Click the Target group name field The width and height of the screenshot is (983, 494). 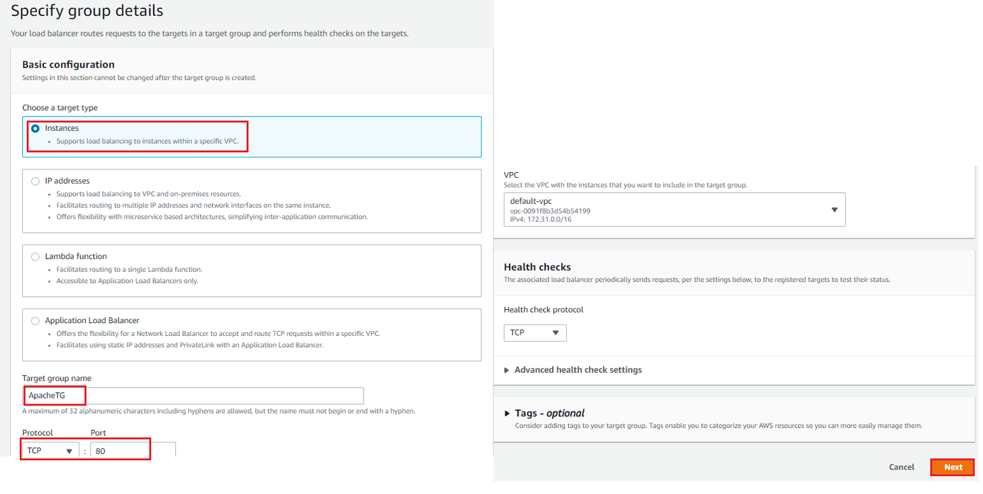(x=193, y=396)
